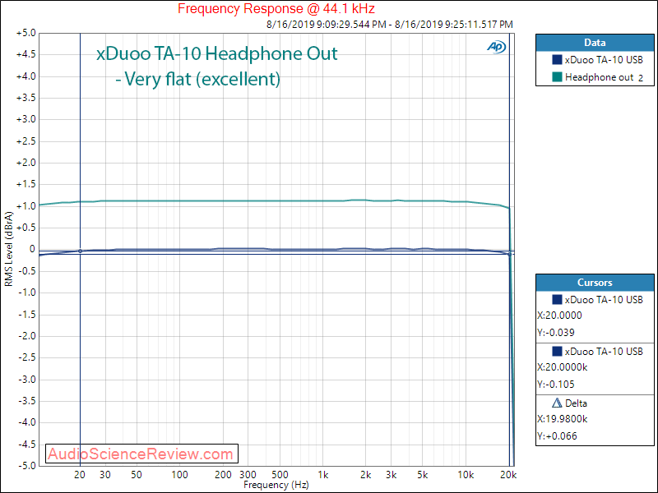Click the dark blue xDuoo TA-10 USB legend swatch
This screenshot has height=493, width=658.
click(557, 60)
